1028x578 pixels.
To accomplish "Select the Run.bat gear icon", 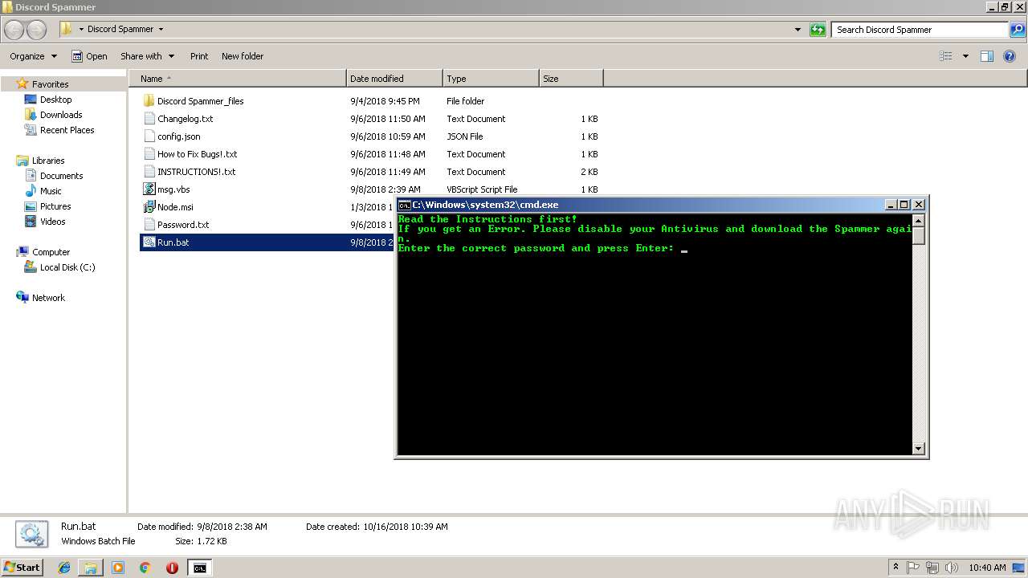I will [x=149, y=242].
